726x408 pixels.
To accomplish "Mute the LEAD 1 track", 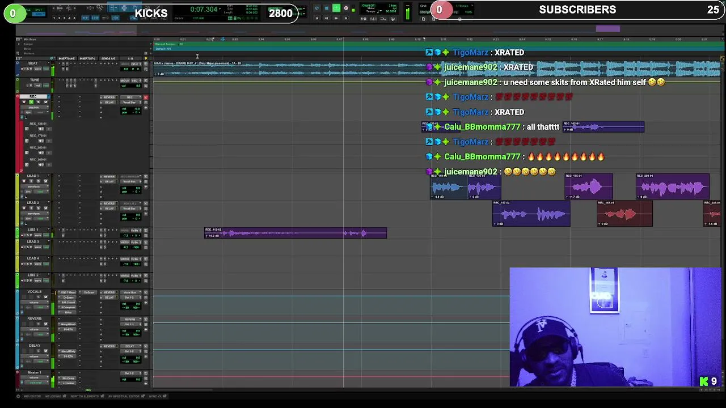I will (x=46, y=181).
